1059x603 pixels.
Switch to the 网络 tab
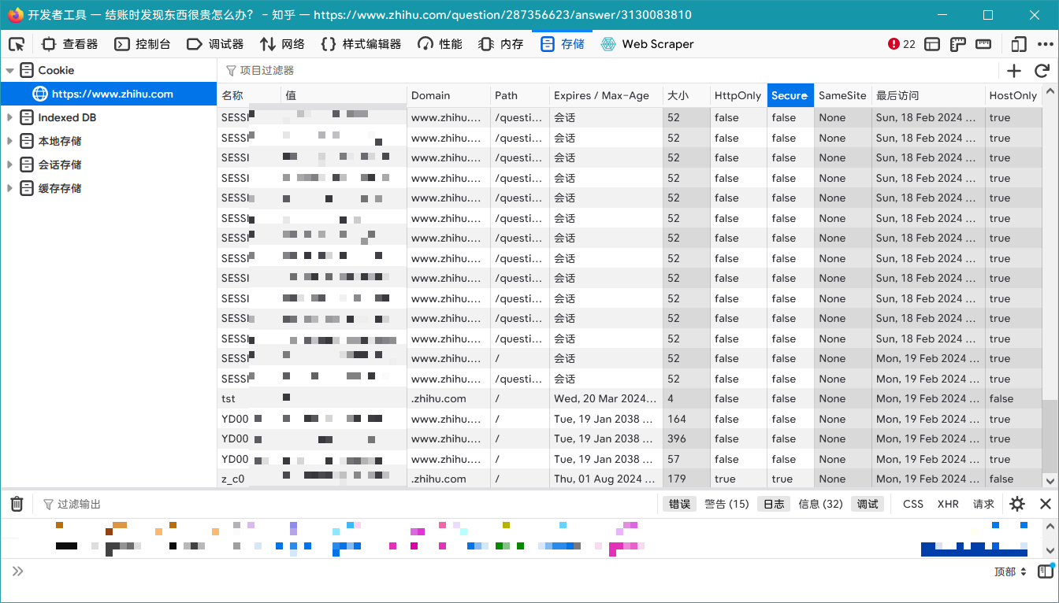coord(282,44)
